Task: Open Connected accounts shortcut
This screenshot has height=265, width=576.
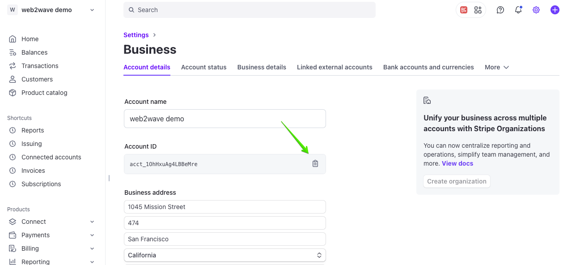Action: [51, 157]
